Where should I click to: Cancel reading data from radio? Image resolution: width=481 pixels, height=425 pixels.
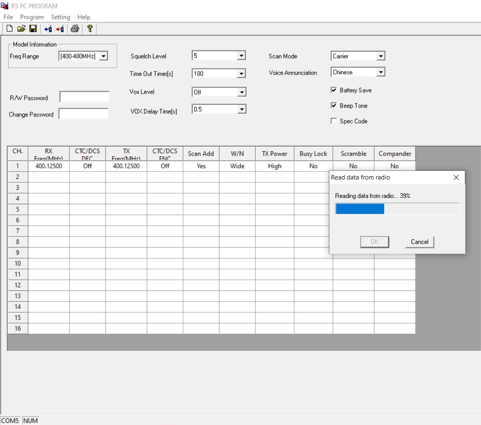419,242
